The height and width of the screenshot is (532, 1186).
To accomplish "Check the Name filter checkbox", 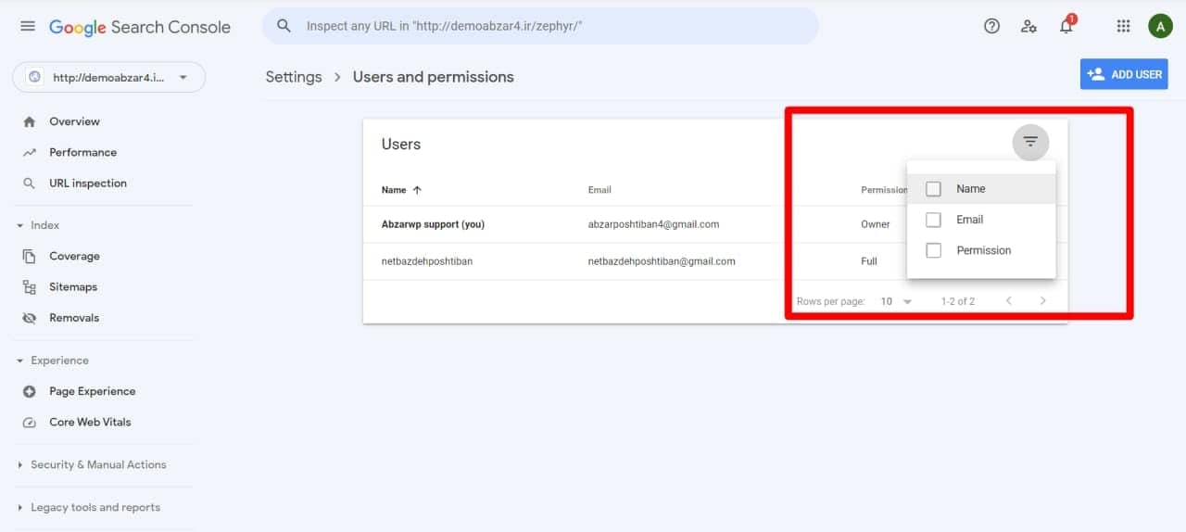I will click(934, 189).
